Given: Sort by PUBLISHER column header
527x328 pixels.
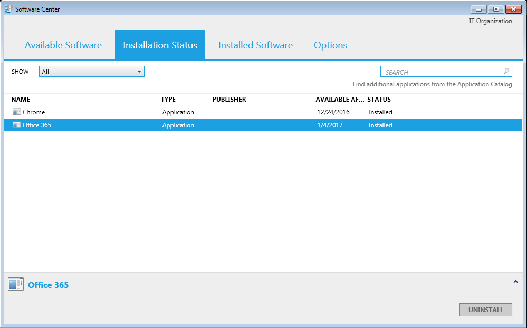Looking at the screenshot, I should point(229,100).
